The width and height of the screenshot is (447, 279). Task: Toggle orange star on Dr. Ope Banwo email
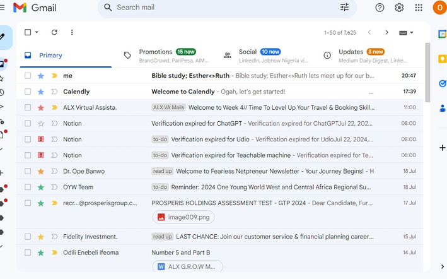[41, 171]
